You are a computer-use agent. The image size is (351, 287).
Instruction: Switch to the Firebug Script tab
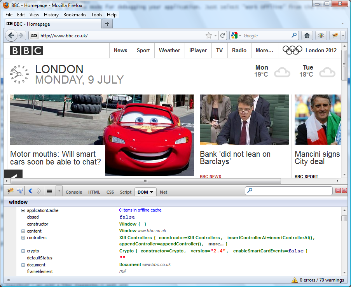[126, 192]
